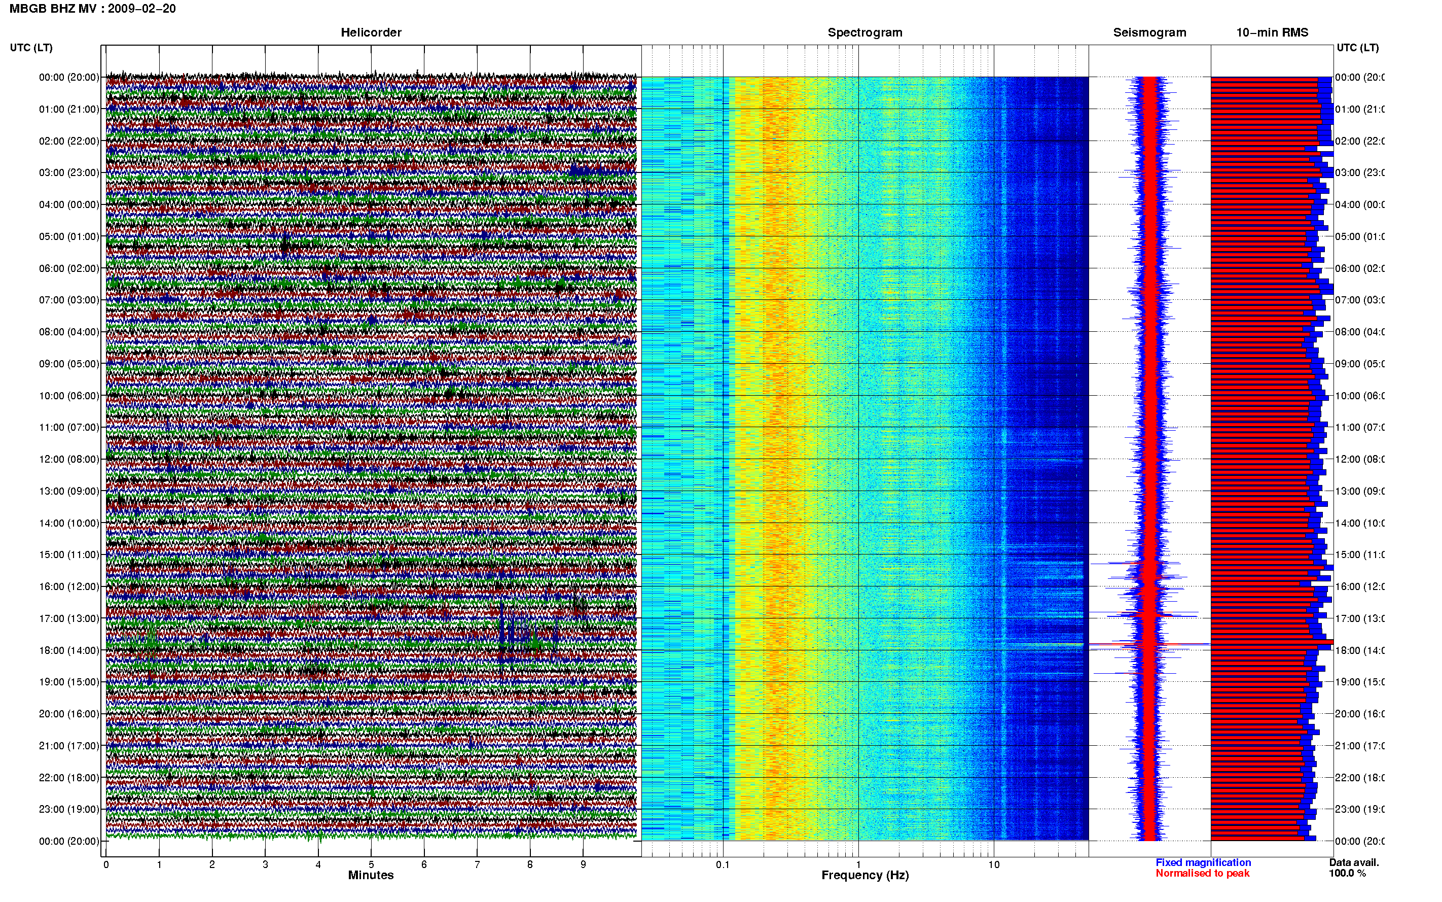Click the '0.1' frequency tick label
Viewport: 1442px width, 902px height.
pos(723,864)
